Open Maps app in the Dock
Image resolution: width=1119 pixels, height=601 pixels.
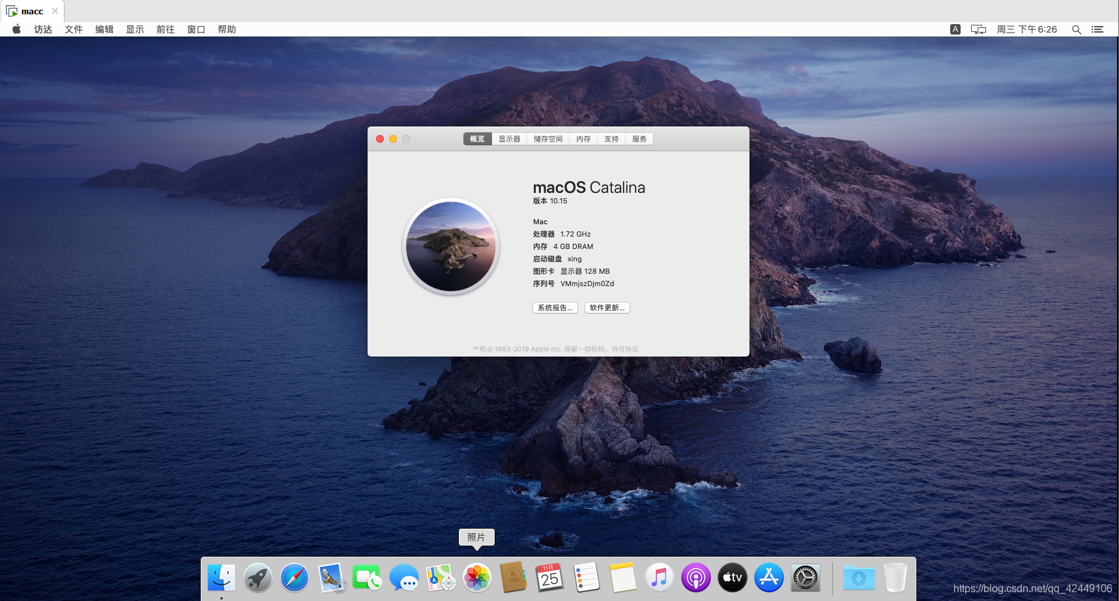[441, 578]
